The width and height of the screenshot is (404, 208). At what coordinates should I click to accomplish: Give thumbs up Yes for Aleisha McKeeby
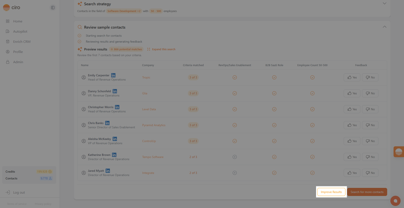tap(352, 141)
